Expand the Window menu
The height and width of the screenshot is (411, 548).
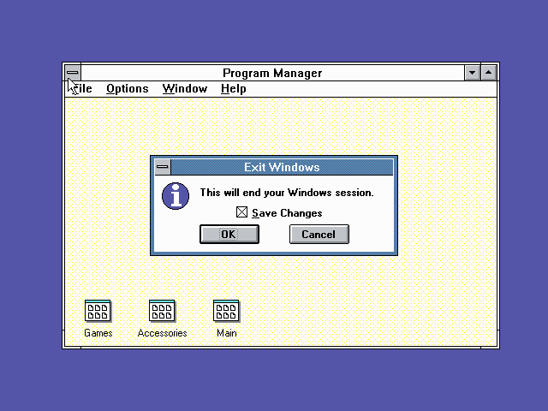[x=184, y=88]
